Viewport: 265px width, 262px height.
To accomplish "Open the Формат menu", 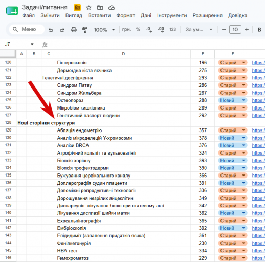I will [x=125, y=15].
